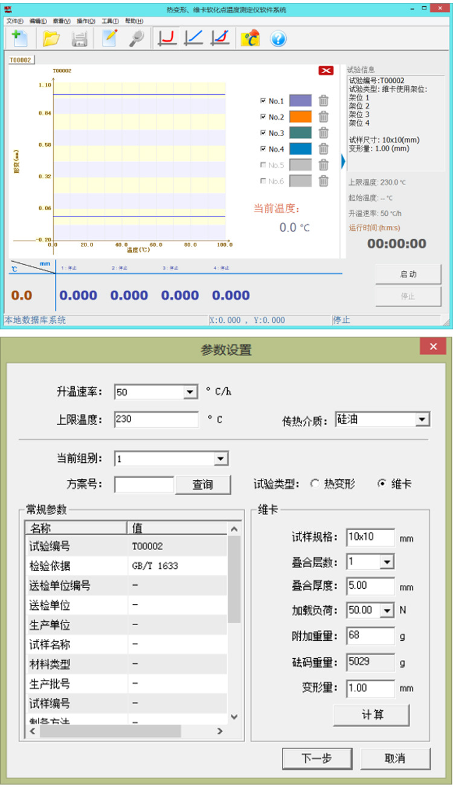Click the 计算 calculate button
Viewport: 453px width, 793px height.
pos(372,715)
